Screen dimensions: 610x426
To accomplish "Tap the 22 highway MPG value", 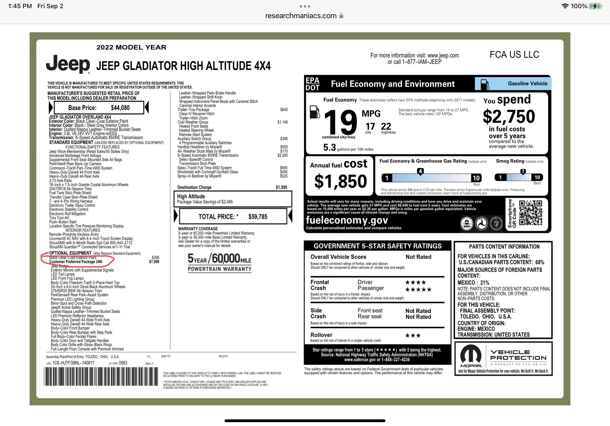I will 386,126.
